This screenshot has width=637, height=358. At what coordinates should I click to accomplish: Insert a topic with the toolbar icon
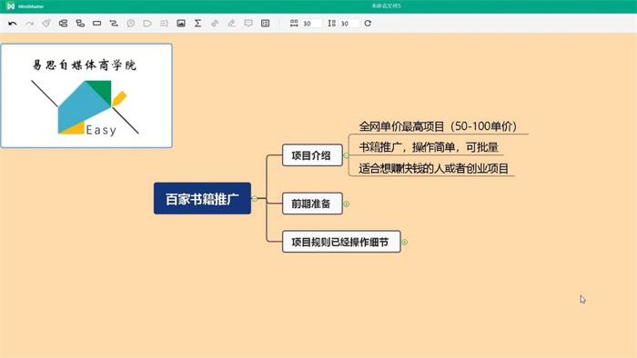63,24
